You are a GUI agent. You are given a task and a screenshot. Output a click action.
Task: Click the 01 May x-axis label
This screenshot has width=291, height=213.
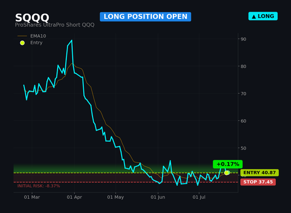coord(115,197)
